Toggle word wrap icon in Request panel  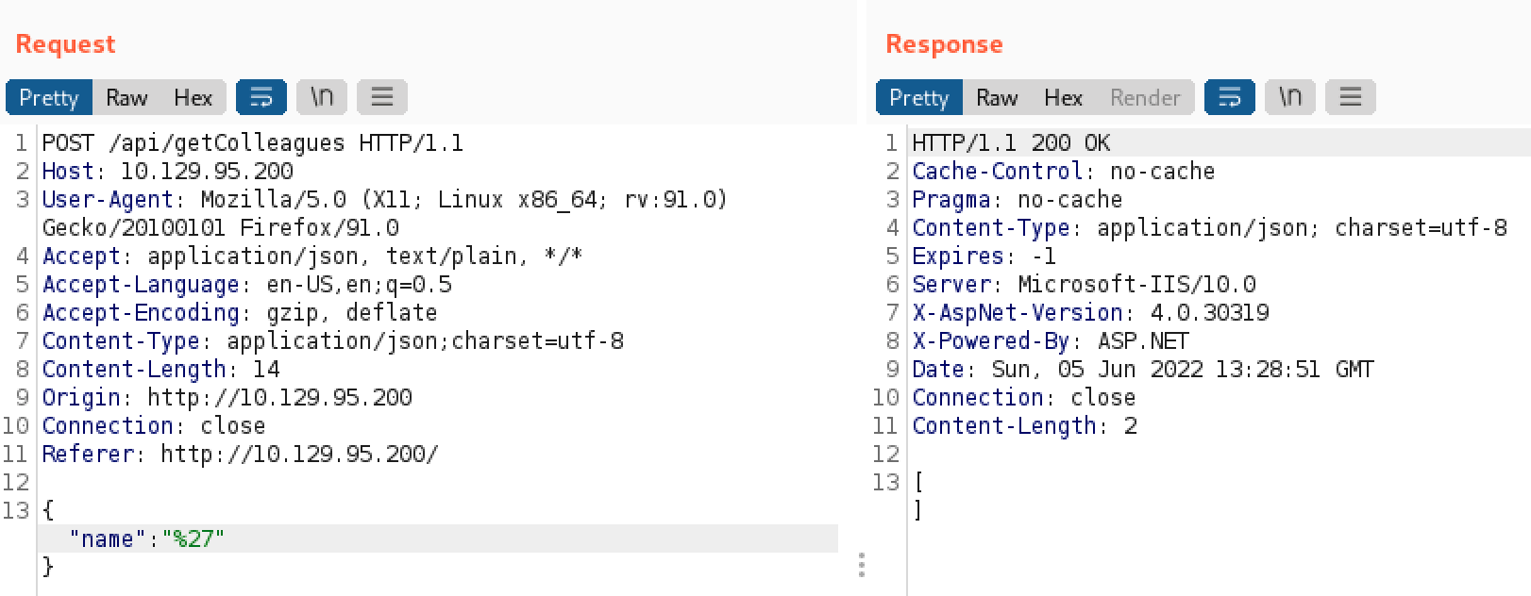pos(261,97)
